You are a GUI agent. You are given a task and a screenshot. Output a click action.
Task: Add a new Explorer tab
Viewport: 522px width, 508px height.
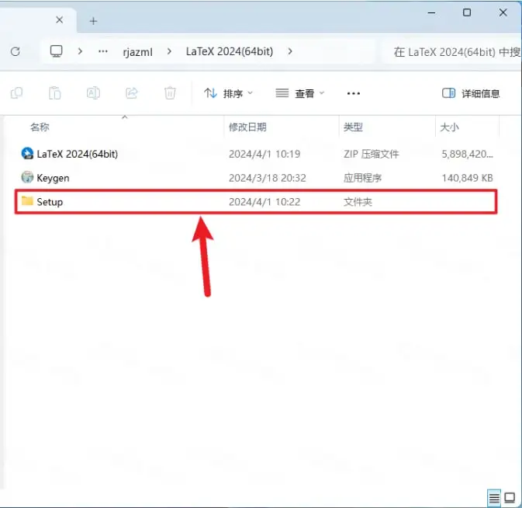click(x=93, y=21)
